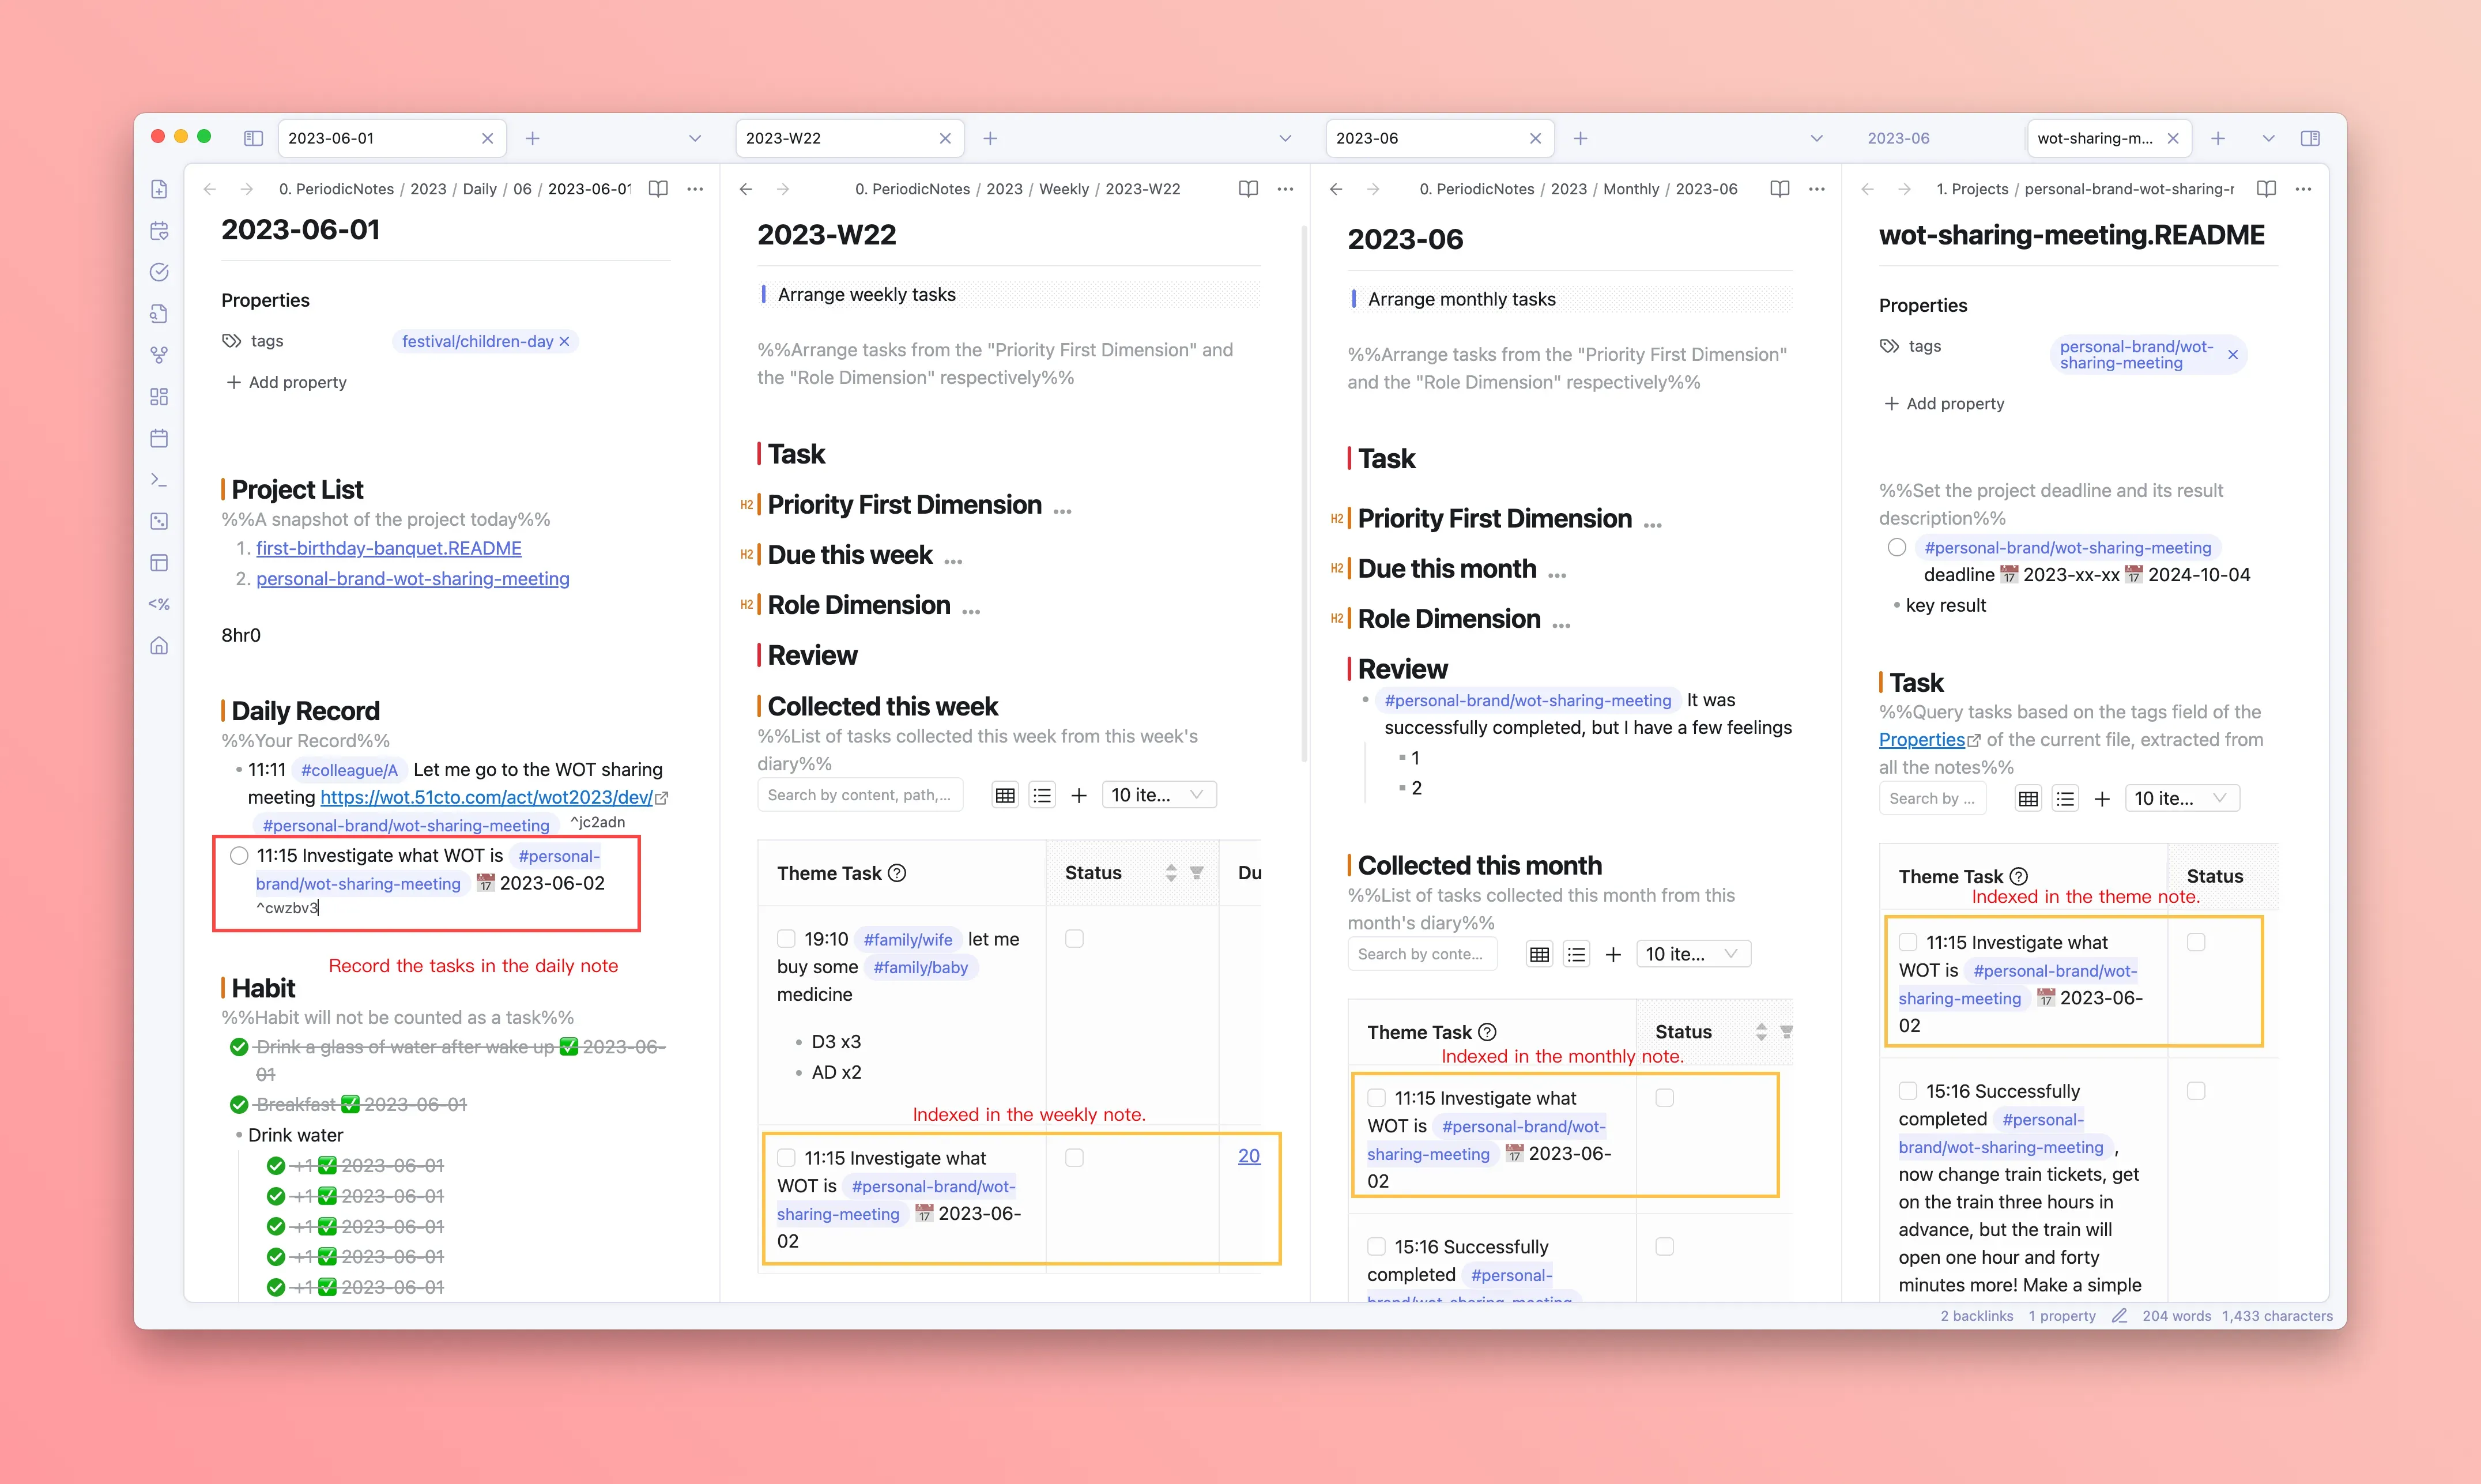Open the graph view ribbon icon

pyautogui.click(x=159, y=355)
